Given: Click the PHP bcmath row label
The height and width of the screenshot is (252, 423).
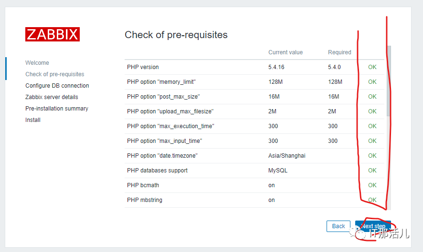Looking at the screenshot, I should [143, 185].
